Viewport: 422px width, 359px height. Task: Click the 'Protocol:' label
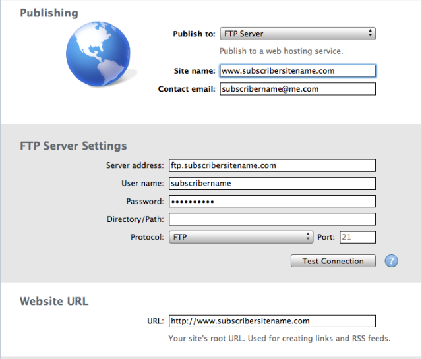tap(147, 237)
